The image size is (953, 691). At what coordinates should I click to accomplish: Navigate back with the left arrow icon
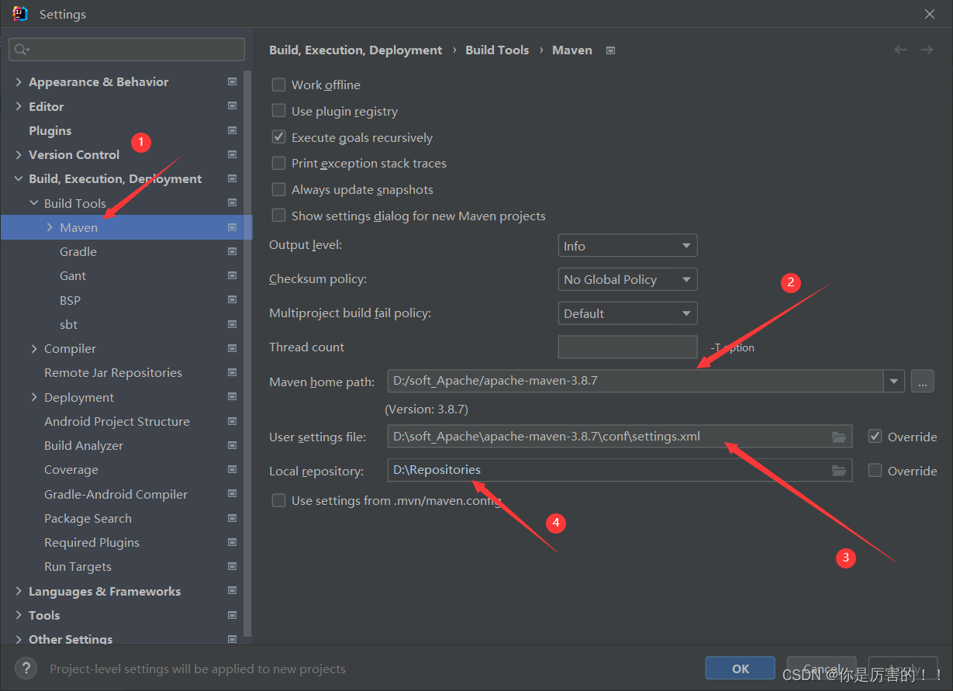(x=900, y=50)
